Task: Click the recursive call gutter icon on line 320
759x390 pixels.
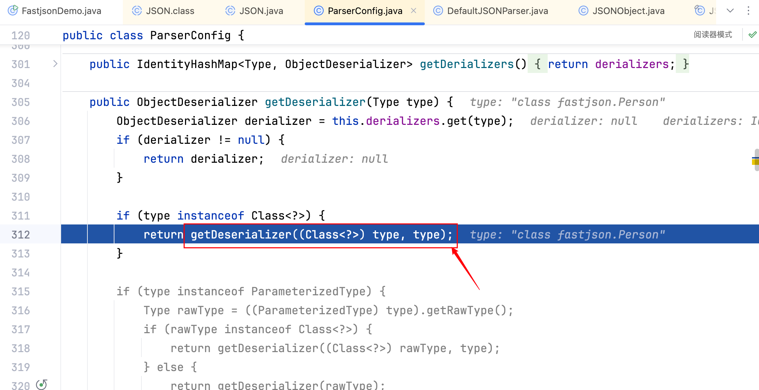Action: [x=41, y=384]
